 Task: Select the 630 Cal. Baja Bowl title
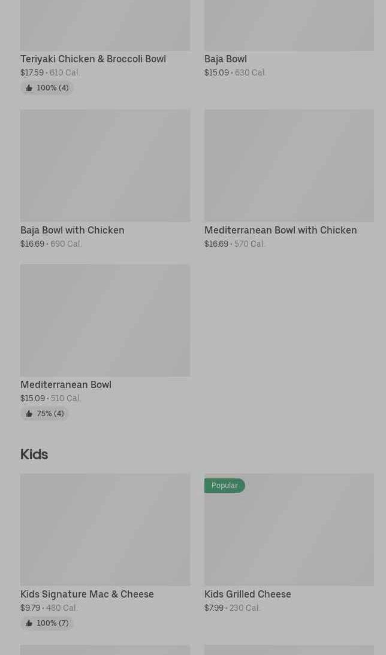225,59
